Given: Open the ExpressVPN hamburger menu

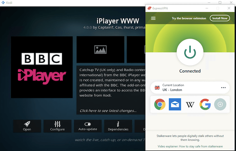Looking at the screenshot, I should click(153, 18).
